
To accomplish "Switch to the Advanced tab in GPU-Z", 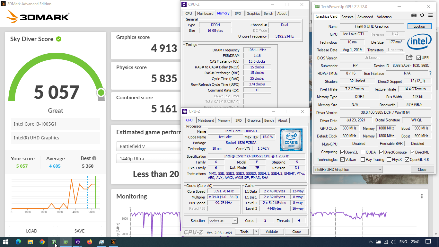I will [x=365, y=17].
